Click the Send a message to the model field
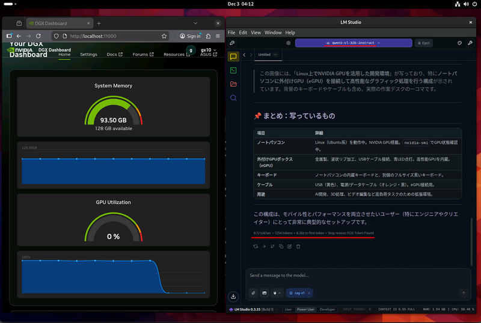Image resolution: width=481 pixels, height=323 pixels. 358,275
